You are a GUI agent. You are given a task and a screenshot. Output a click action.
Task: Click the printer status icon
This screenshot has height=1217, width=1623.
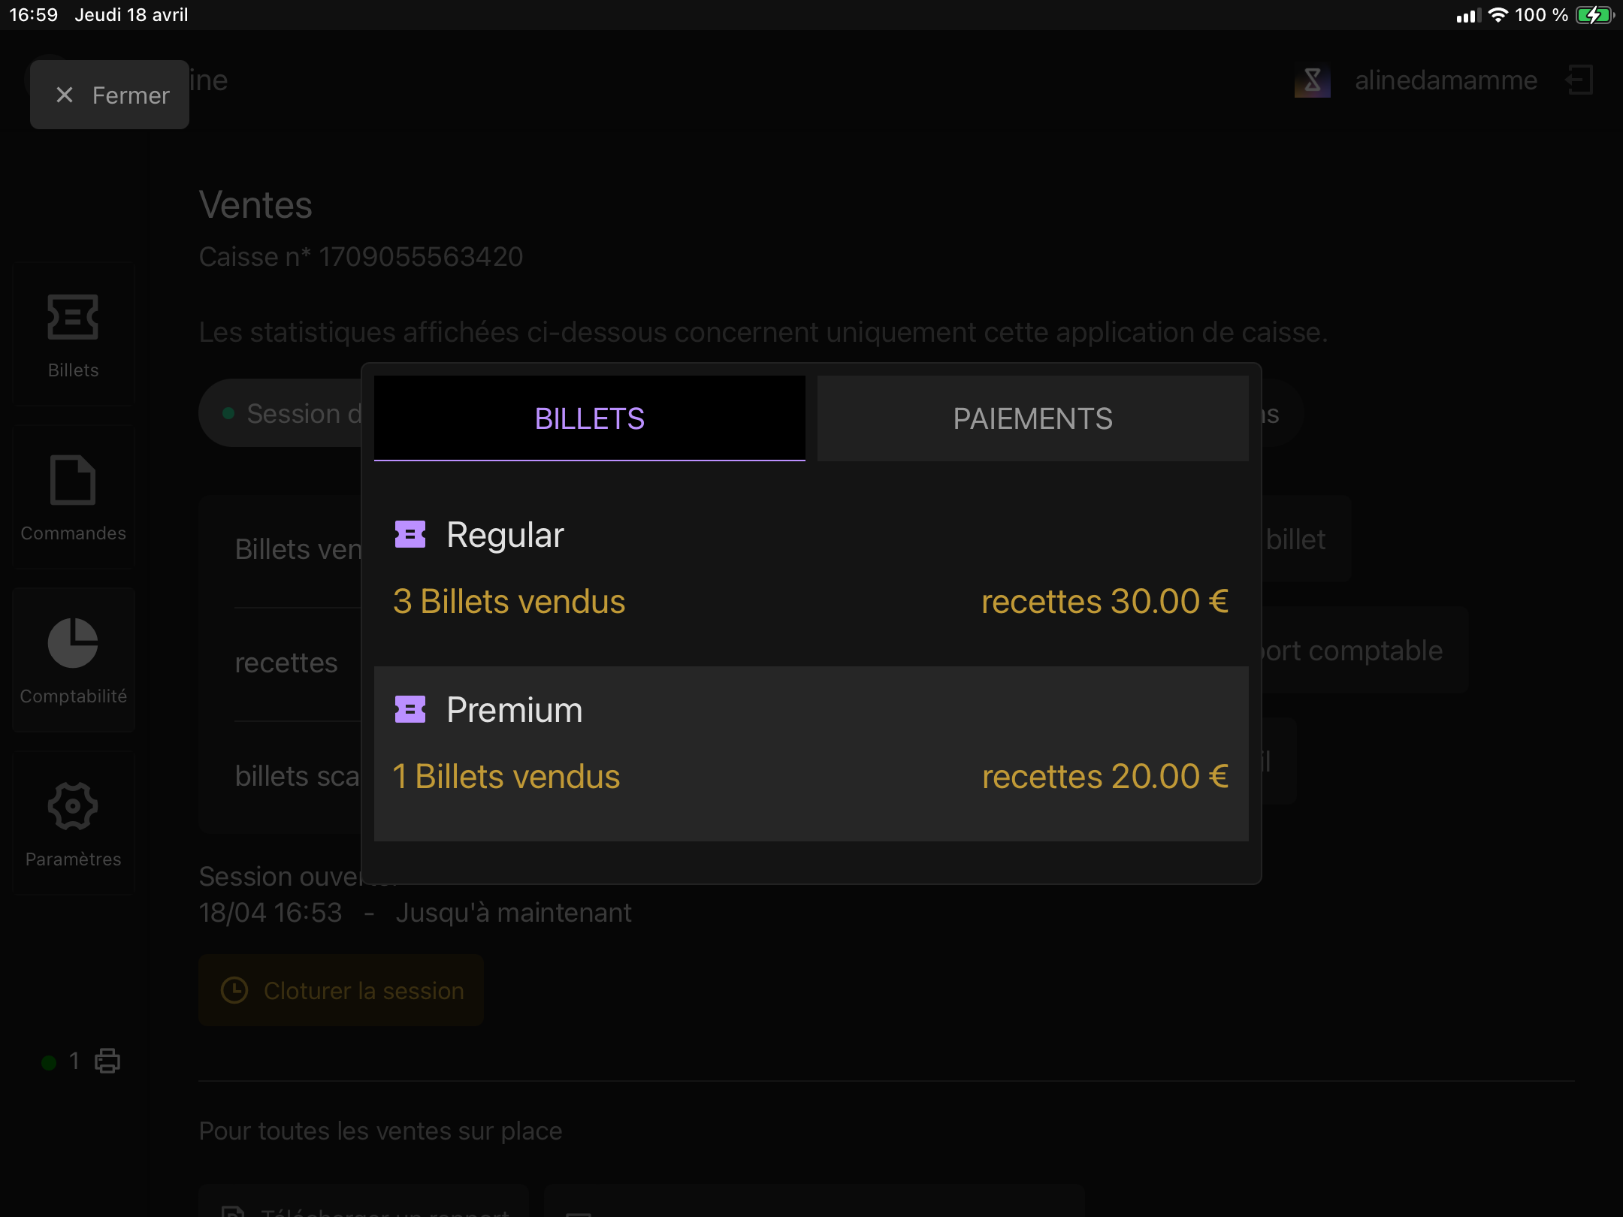tap(107, 1061)
